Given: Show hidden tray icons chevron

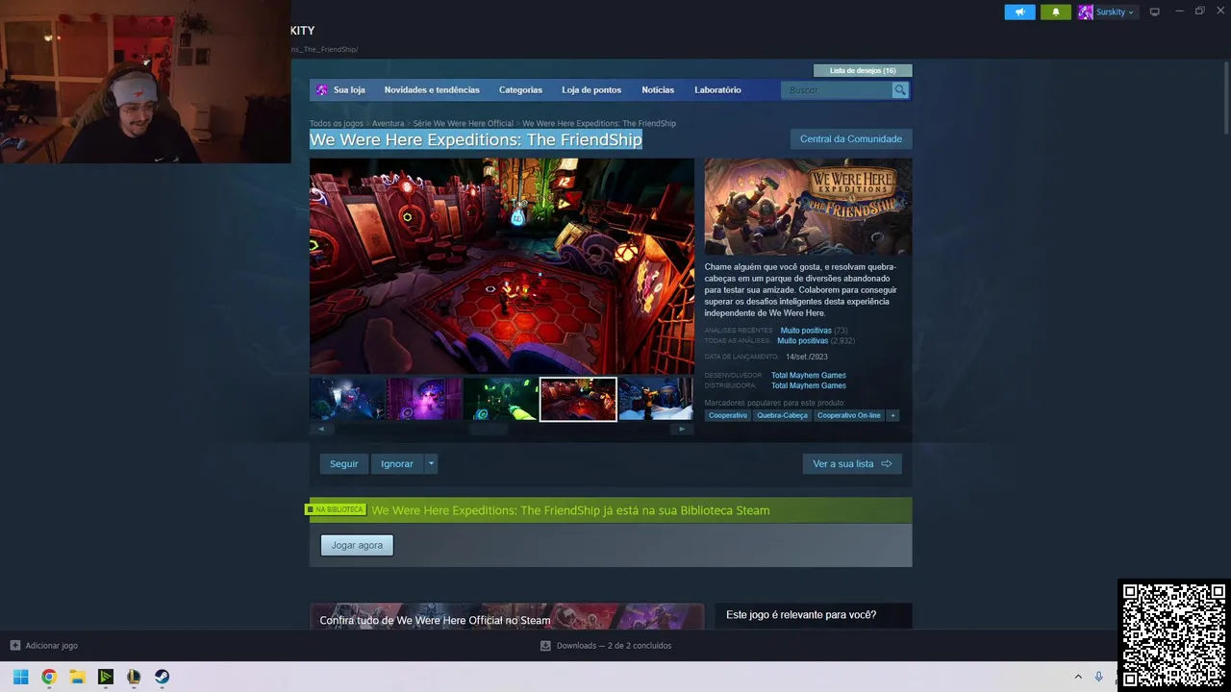Looking at the screenshot, I should (x=1078, y=677).
